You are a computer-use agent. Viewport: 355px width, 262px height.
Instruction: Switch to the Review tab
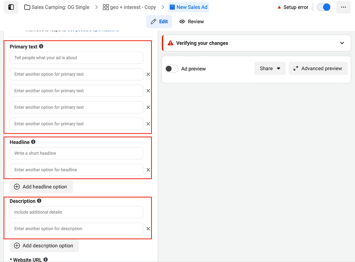[x=192, y=21]
